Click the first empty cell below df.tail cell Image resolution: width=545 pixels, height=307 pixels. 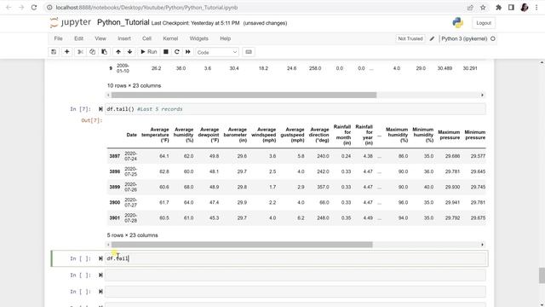295,275
